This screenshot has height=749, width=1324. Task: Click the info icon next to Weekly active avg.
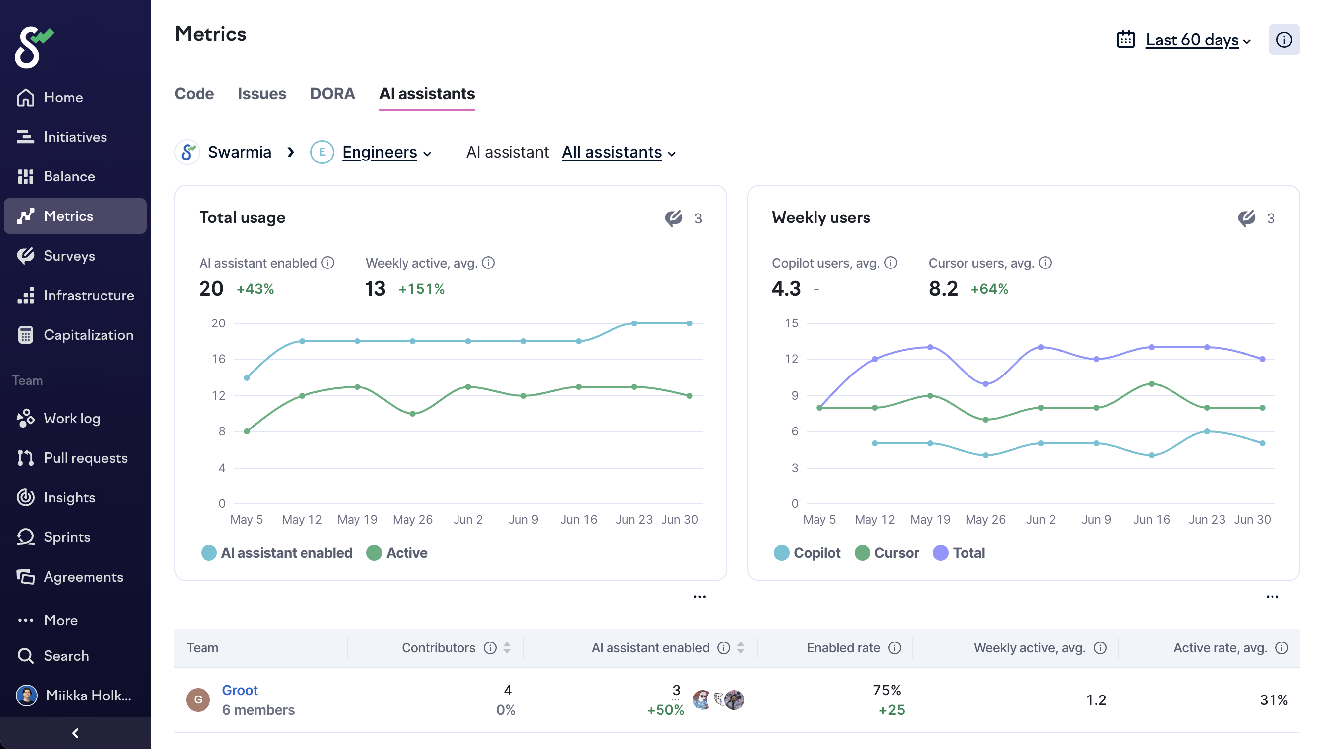click(488, 263)
